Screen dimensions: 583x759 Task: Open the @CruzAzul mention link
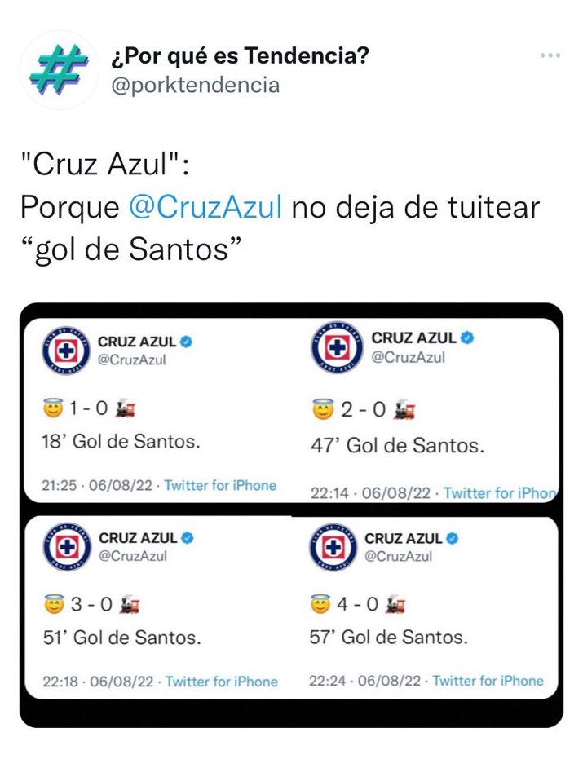pos(205,207)
